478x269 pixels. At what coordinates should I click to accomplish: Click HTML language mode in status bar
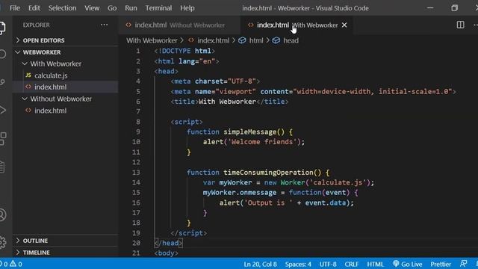(x=375, y=264)
